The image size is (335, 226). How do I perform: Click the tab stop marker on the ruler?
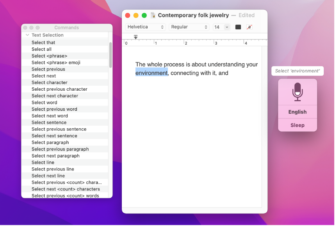[135, 36]
